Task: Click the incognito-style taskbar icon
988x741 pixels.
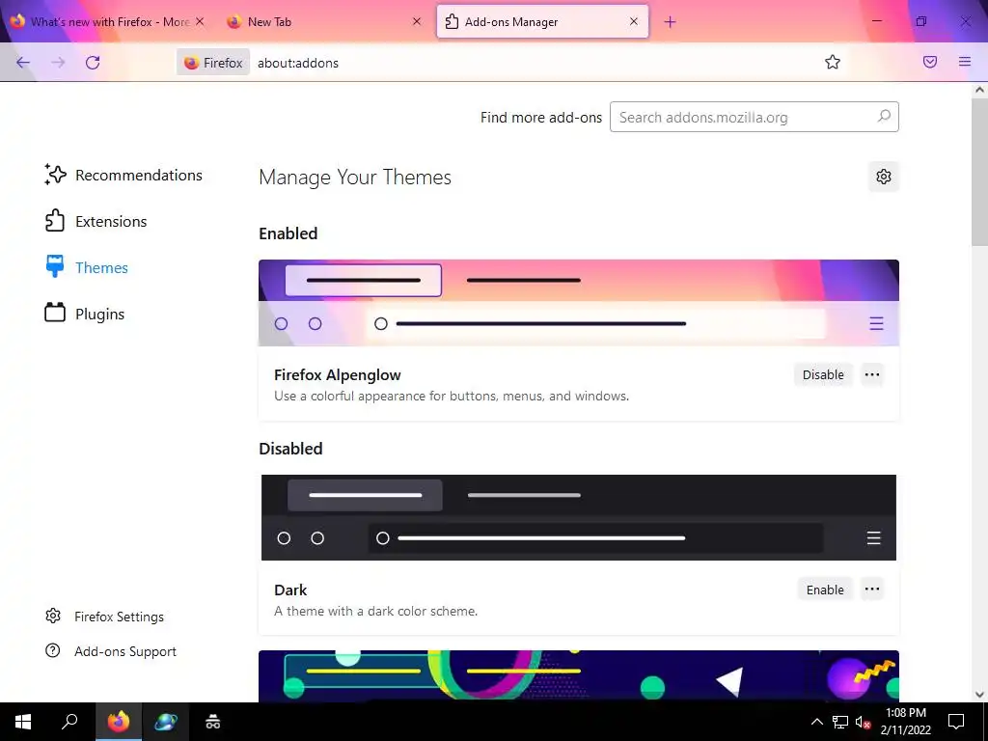Action: point(213,722)
